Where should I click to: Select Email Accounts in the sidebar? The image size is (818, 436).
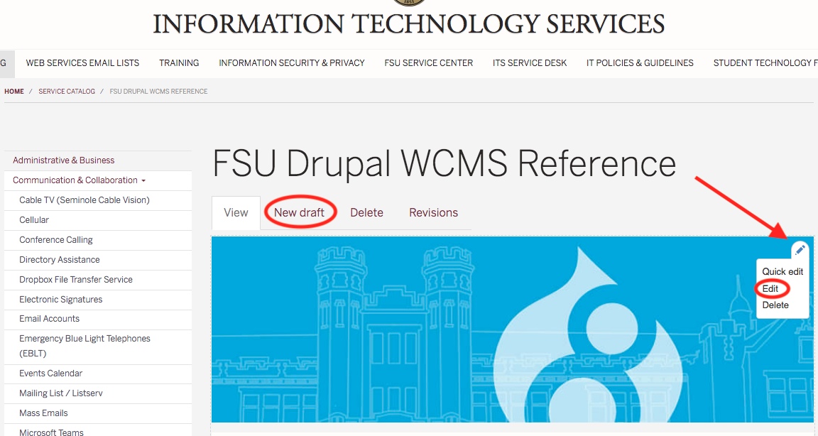[50, 319]
